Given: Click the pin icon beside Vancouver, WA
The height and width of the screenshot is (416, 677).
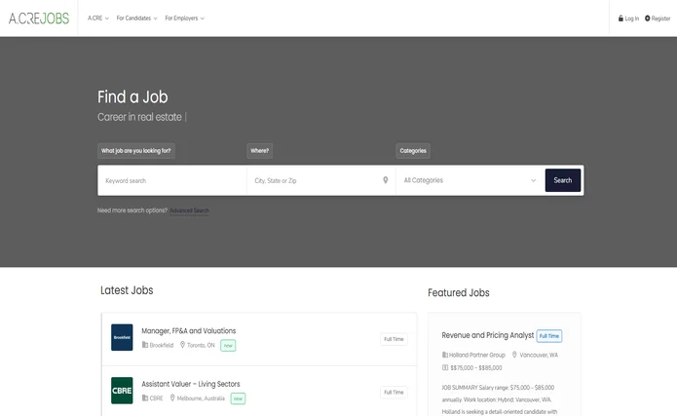Looking at the screenshot, I should coord(514,355).
